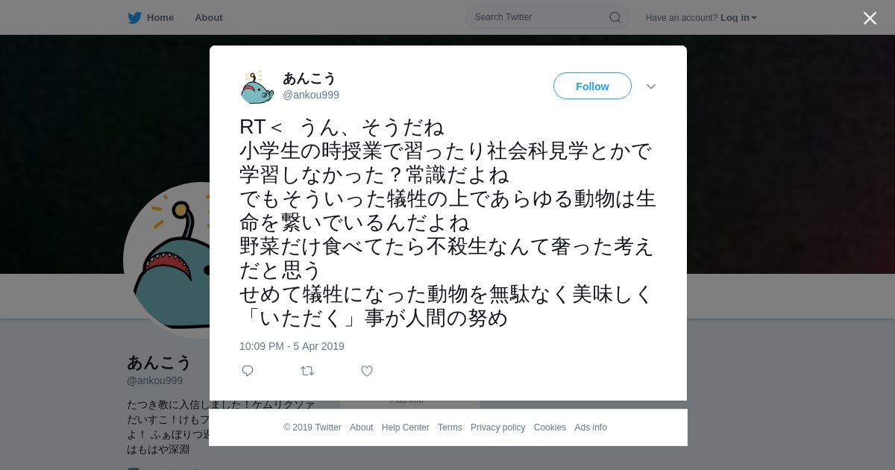Go to the Home tab
The image size is (895, 470).
[151, 17]
